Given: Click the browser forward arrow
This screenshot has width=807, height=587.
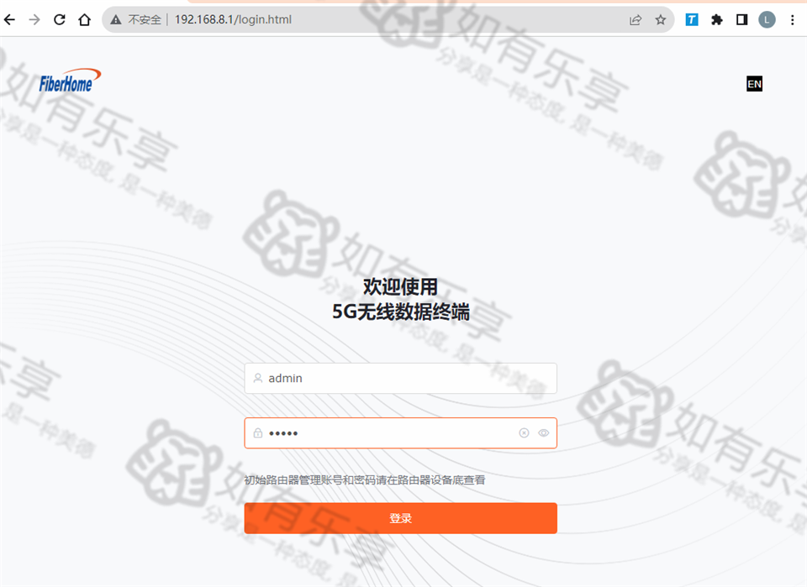Looking at the screenshot, I should pos(34,19).
